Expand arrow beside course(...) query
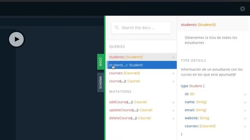Image resolution: width=250 pixels, height=140 pixels. pyautogui.click(x=173, y=81)
